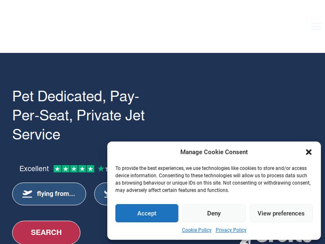Screen dimensions: 325x244
Task: Open View preferences for cookies
Action: [281, 213]
